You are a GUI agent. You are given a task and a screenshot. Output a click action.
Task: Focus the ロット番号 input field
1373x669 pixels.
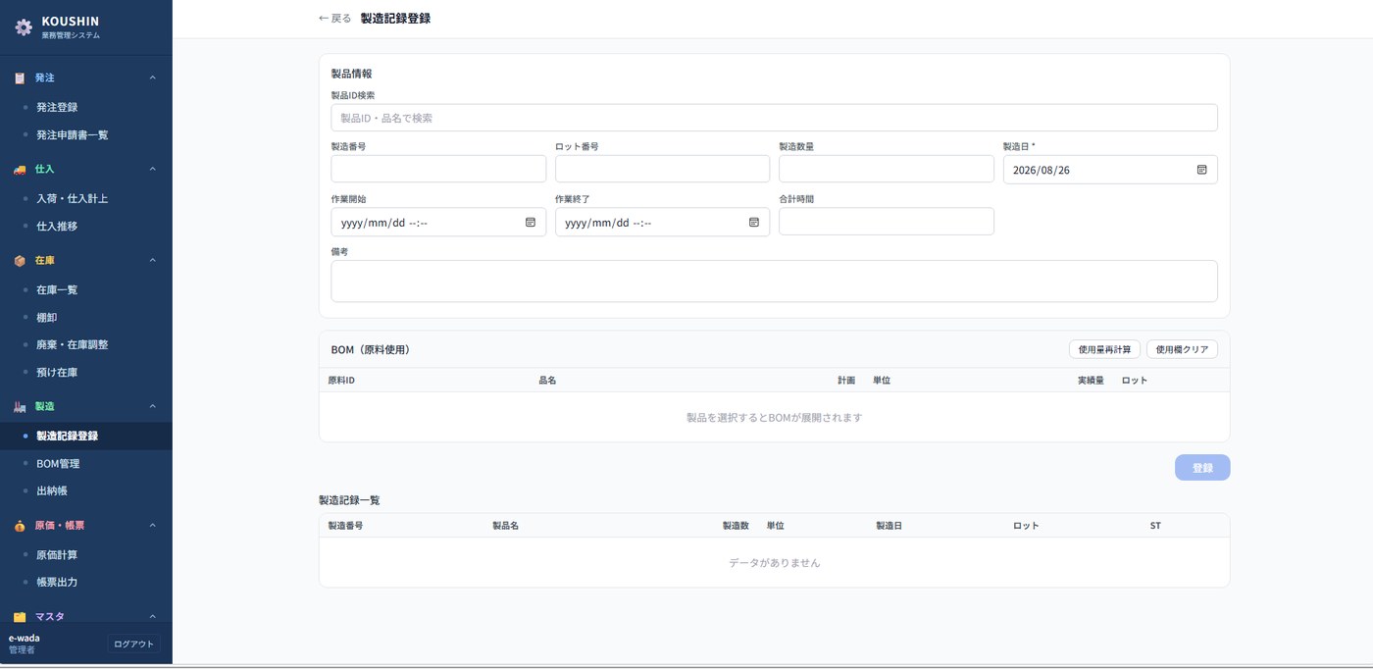pyautogui.click(x=662, y=169)
